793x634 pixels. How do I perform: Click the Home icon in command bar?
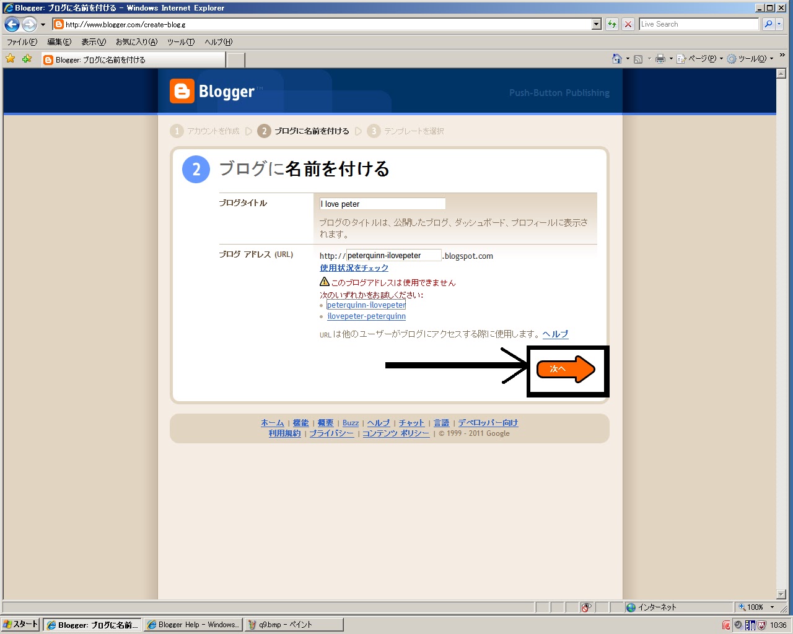[x=617, y=59]
